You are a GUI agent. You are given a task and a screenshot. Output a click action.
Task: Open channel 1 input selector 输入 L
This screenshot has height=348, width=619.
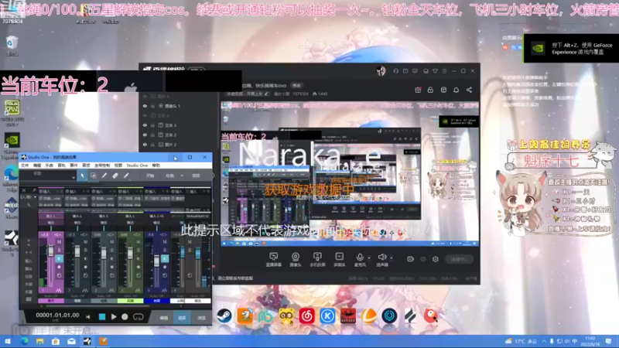coord(51,217)
